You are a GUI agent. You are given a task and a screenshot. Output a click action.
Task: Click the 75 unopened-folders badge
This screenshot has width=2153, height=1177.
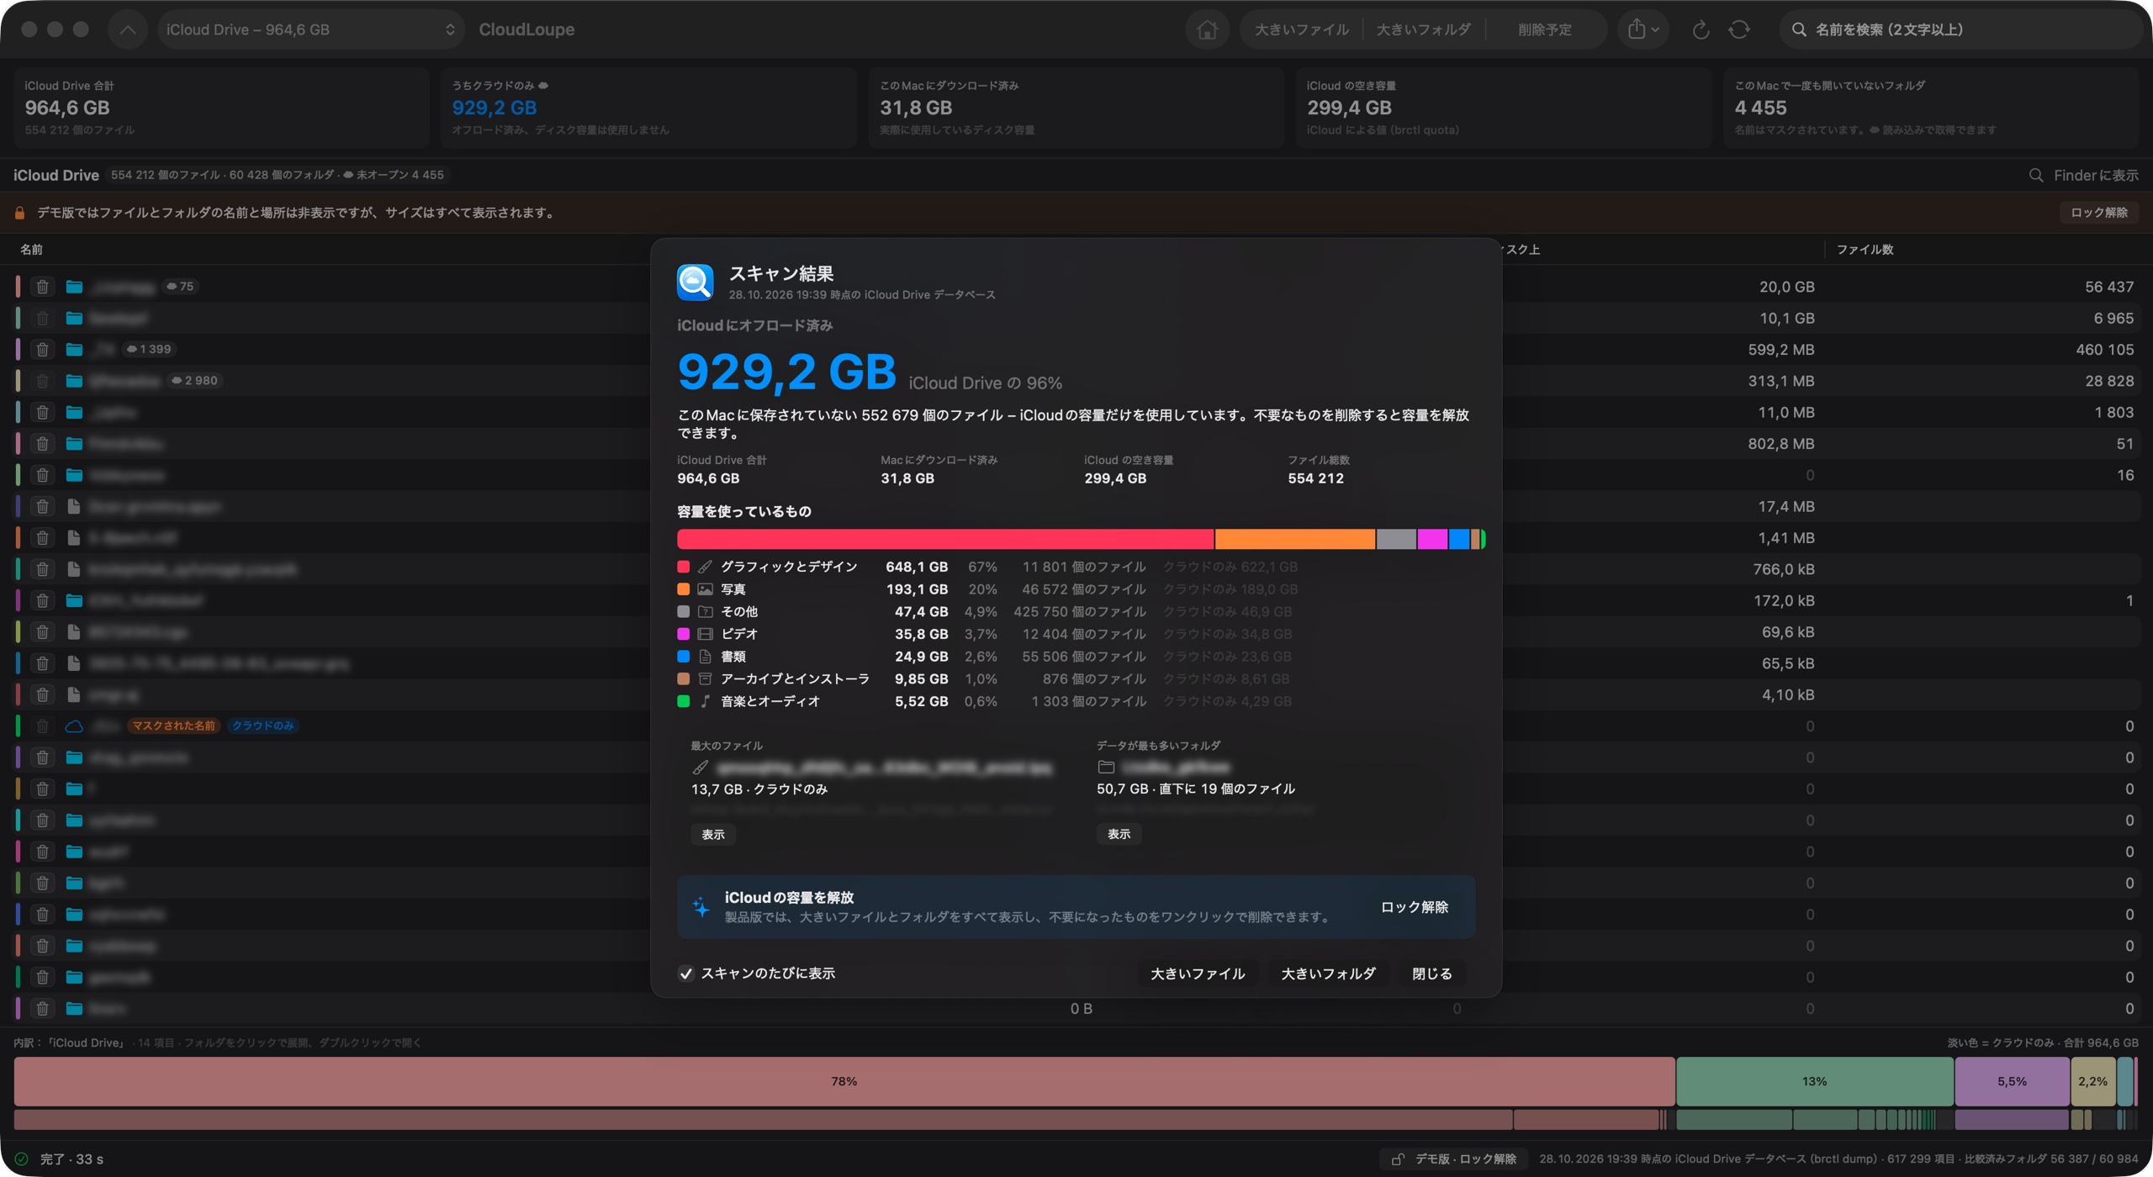coord(180,287)
